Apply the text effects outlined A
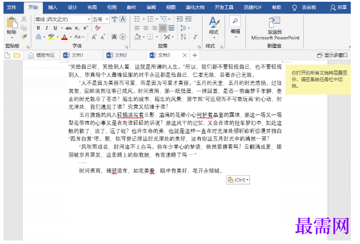 [x=39, y=36]
